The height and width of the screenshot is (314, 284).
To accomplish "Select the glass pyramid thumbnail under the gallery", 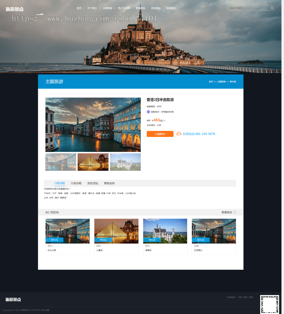I will 93,162.
